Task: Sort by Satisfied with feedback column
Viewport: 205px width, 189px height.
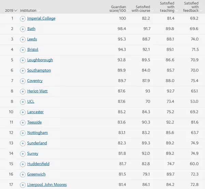Action: pos(191,7)
